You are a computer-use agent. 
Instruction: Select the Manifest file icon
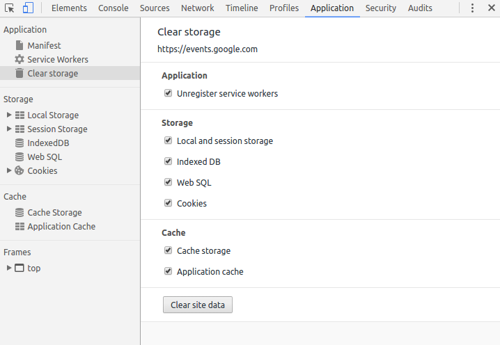click(x=19, y=46)
